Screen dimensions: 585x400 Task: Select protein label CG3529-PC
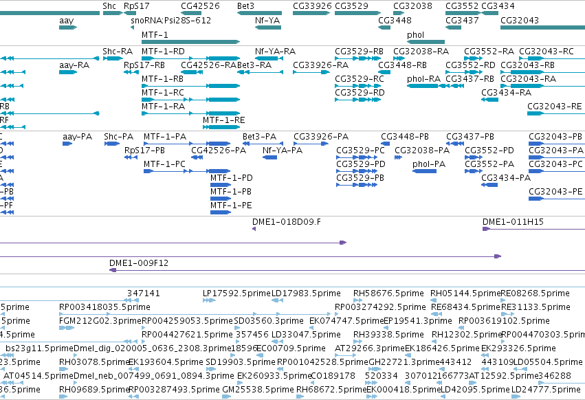360,151
